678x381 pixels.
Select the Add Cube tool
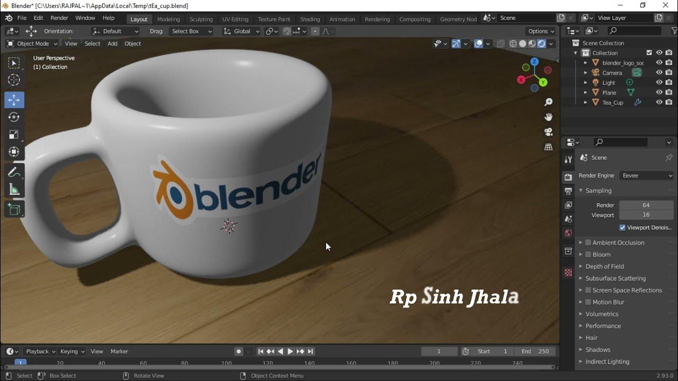14,210
